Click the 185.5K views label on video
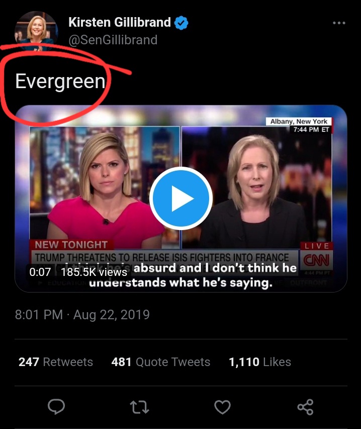This screenshot has height=429, width=361. click(94, 272)
